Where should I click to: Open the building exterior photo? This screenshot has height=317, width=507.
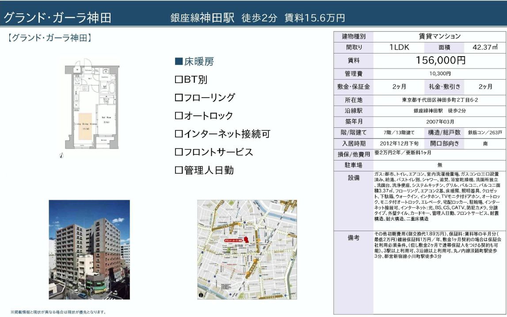pyautogui.click(x=89, y=249)
